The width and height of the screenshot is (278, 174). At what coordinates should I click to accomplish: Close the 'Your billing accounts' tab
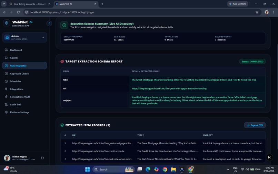[49, 4]
